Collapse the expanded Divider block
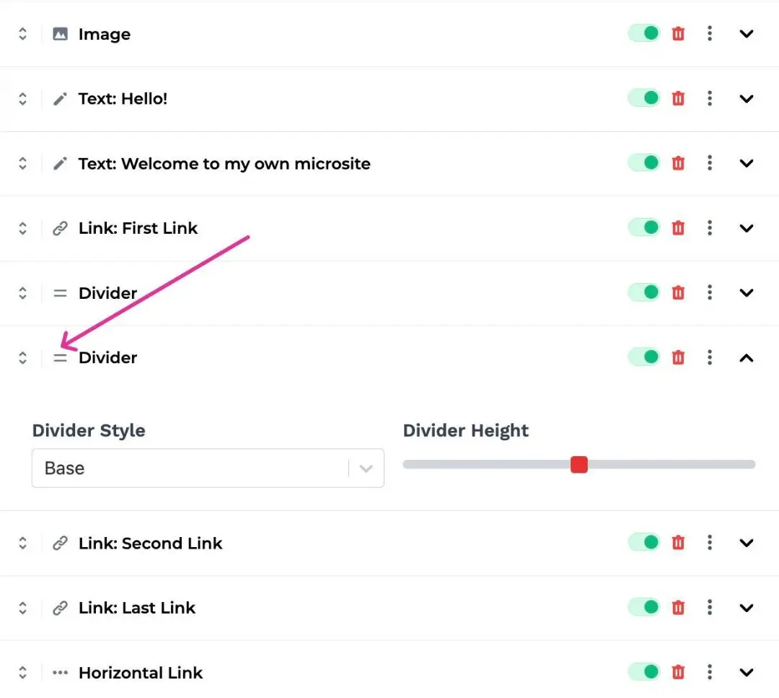 (x=747, y=357)
